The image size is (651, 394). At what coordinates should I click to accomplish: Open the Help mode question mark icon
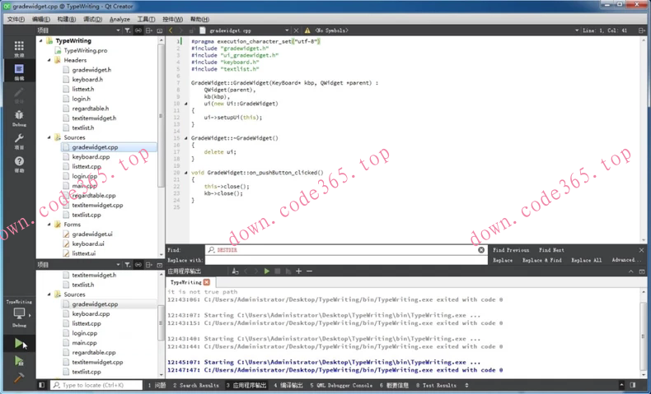(x=19, y=164)
